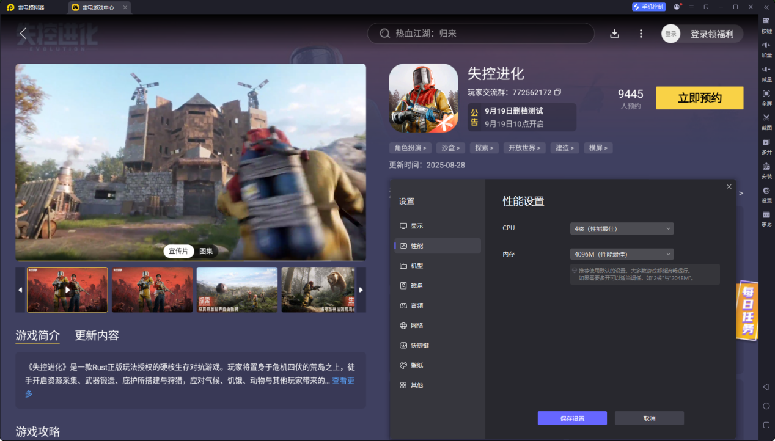Select the 游戏简介 tab

[36, 335]
